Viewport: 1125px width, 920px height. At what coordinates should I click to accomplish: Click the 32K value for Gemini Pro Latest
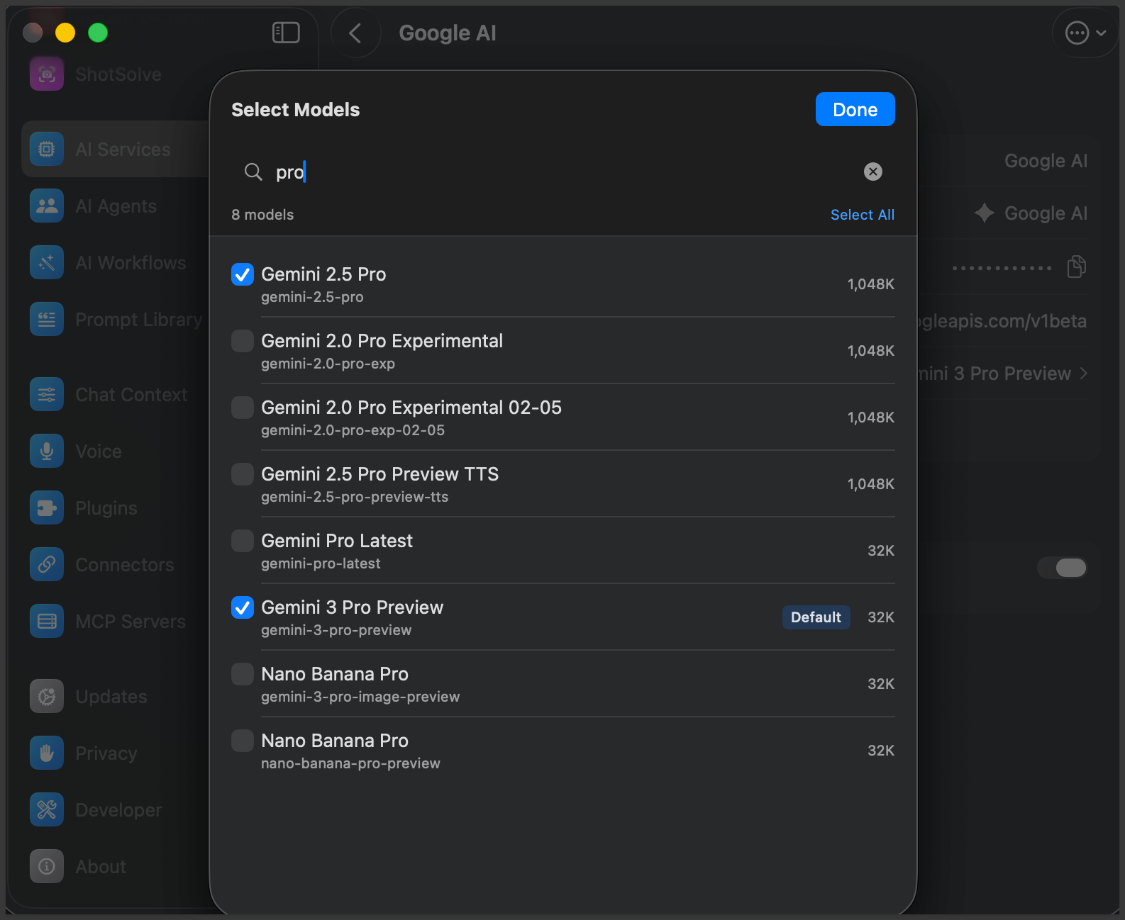point(881,551)
